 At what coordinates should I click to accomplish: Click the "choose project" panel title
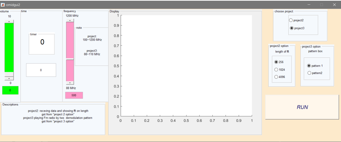pos(284,11)
